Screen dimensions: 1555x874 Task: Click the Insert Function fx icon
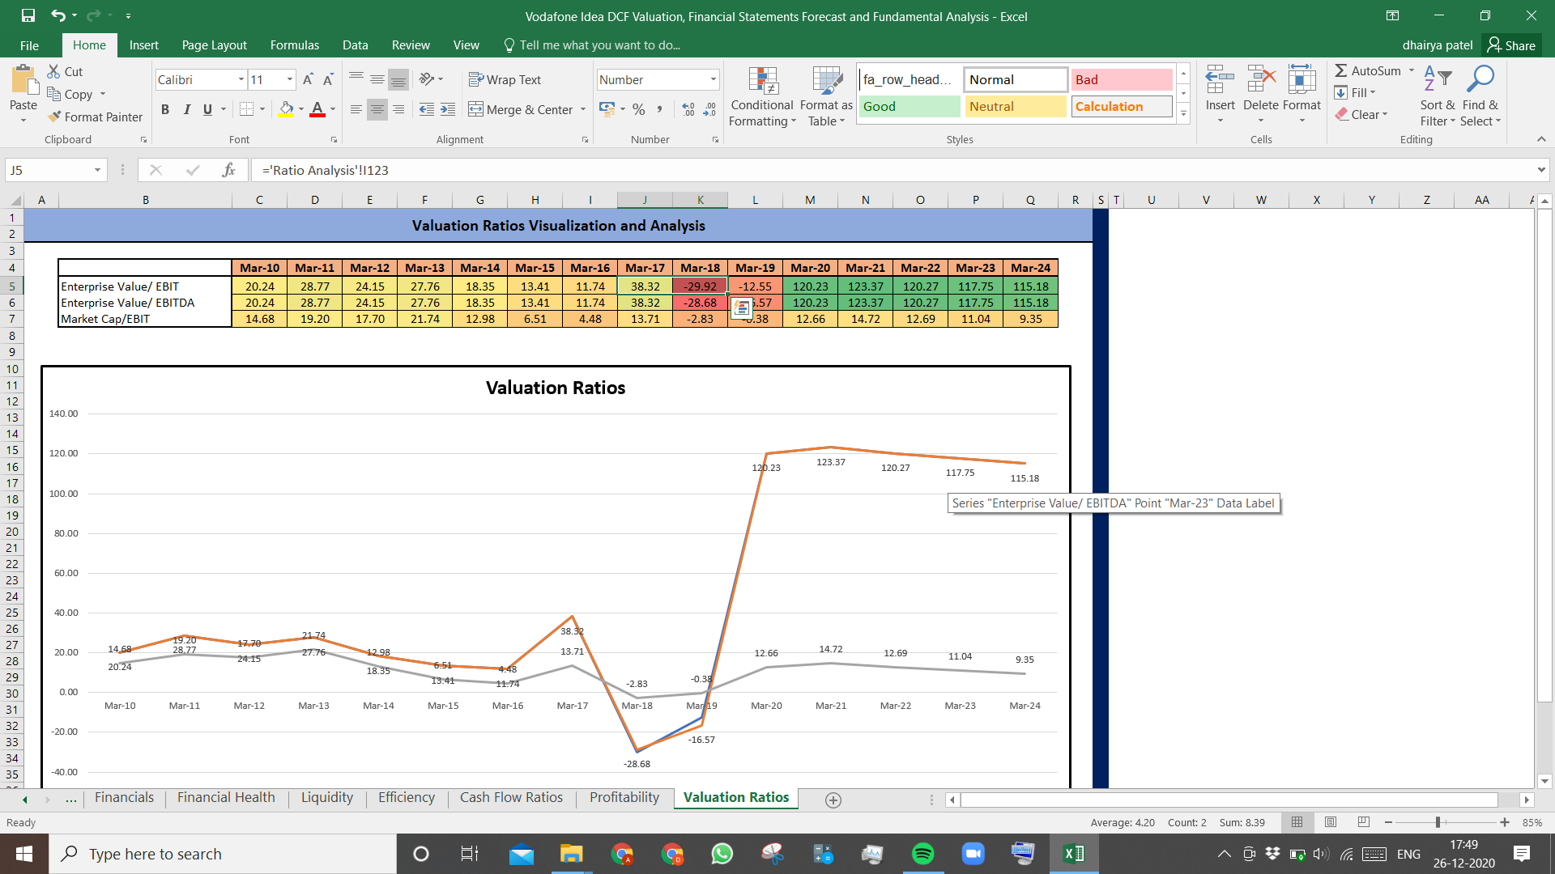(x=229, y=170)
